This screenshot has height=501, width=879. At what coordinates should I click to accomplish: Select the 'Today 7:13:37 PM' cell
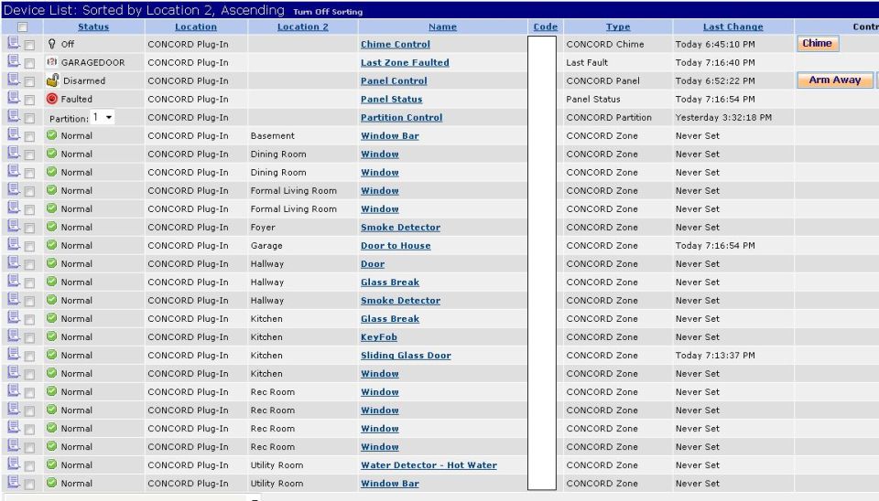[715, 355]
